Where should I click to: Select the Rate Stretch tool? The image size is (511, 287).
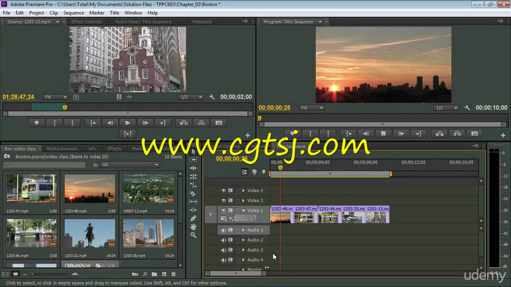[194, 185]
